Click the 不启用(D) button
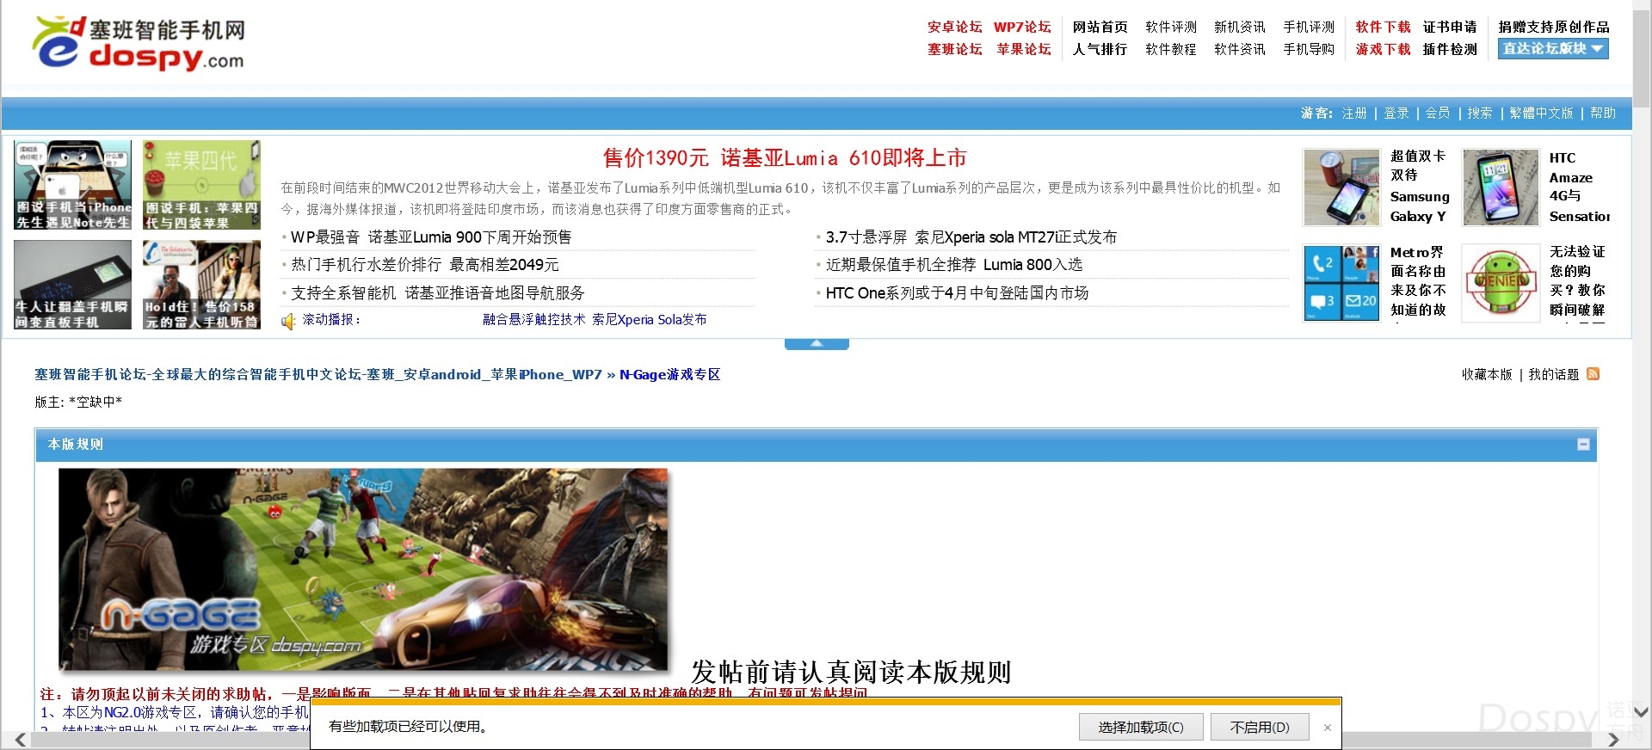This screenshot has width=1652, height=750. pos(1260,728)
